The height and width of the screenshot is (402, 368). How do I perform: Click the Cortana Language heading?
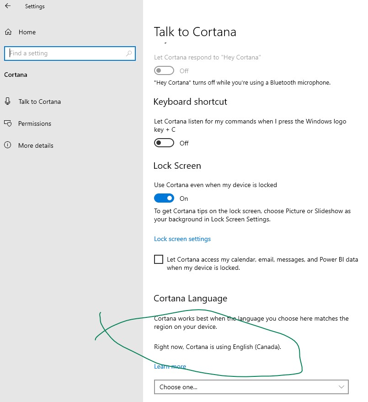point(191,299)
